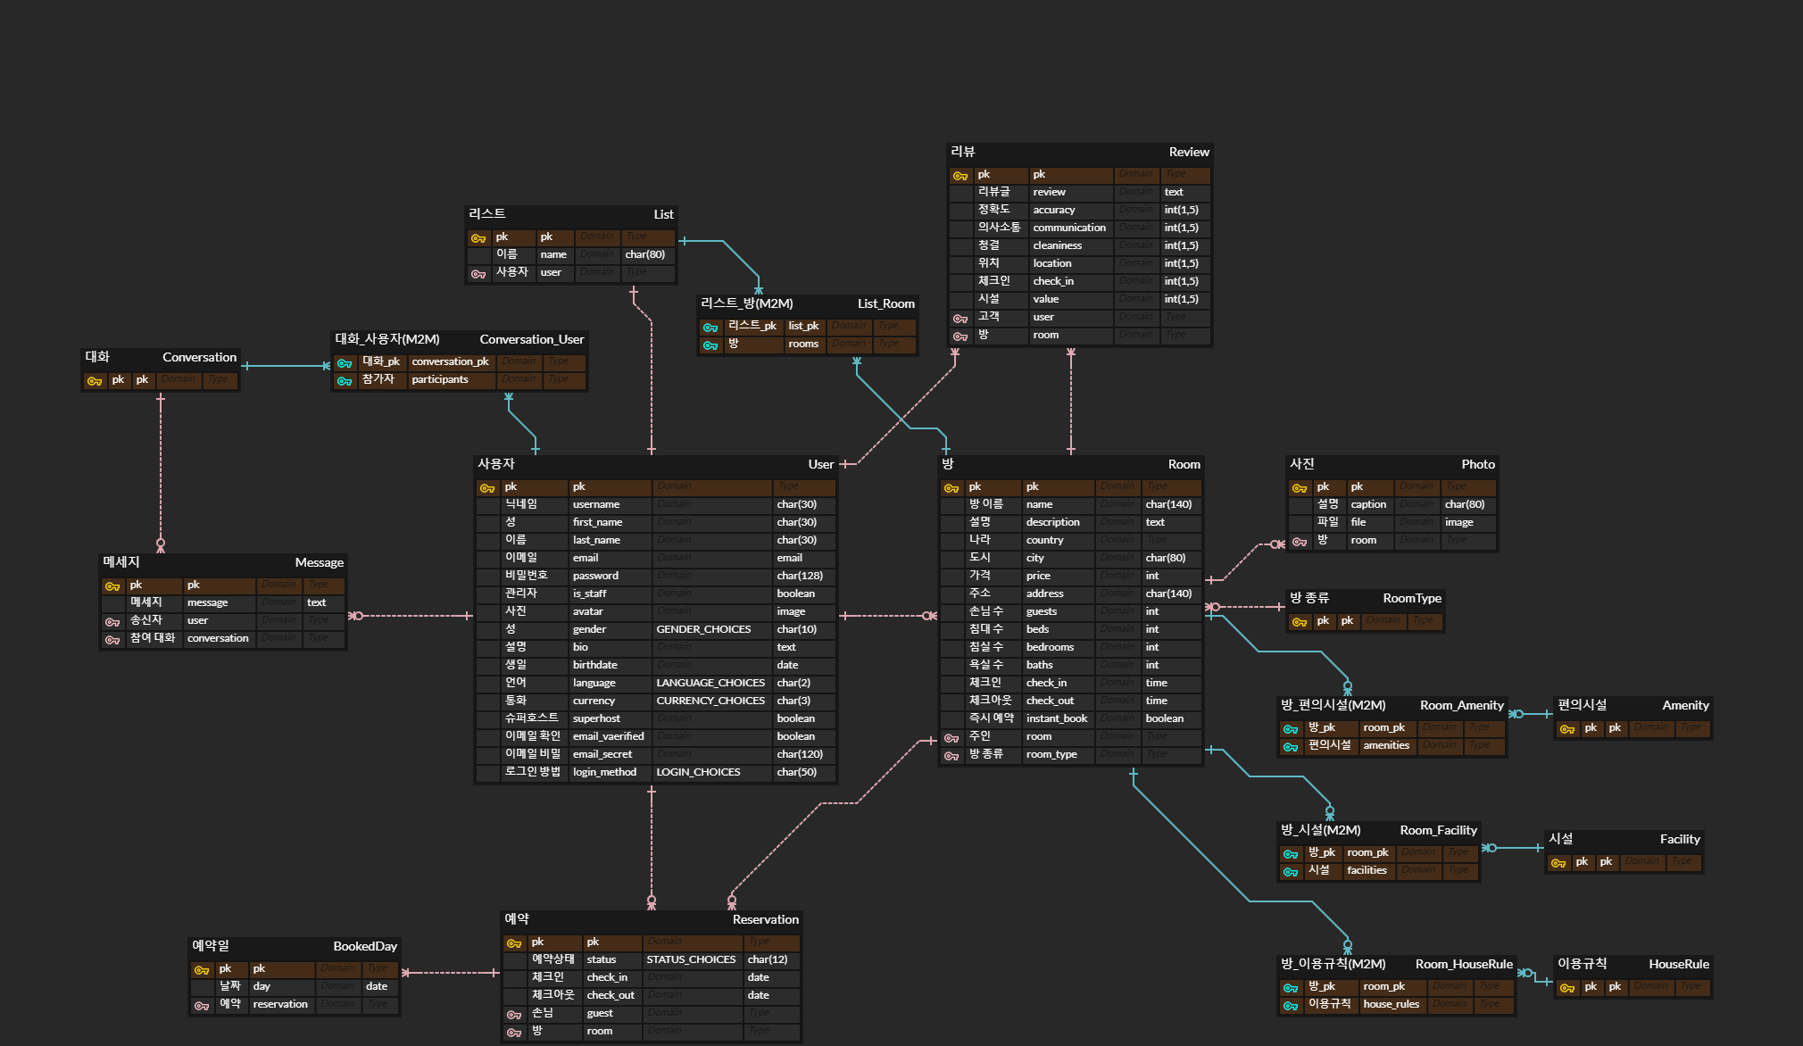Click foreign key icon beside 손님 guest in Reservation

[514, 1014]
